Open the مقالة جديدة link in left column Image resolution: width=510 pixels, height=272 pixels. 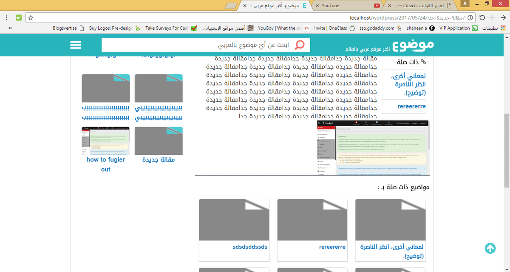[x=159, y=160]
